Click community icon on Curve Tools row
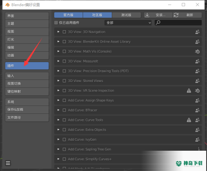This screenshot has width=207, height=171. (x=197, y=120)
